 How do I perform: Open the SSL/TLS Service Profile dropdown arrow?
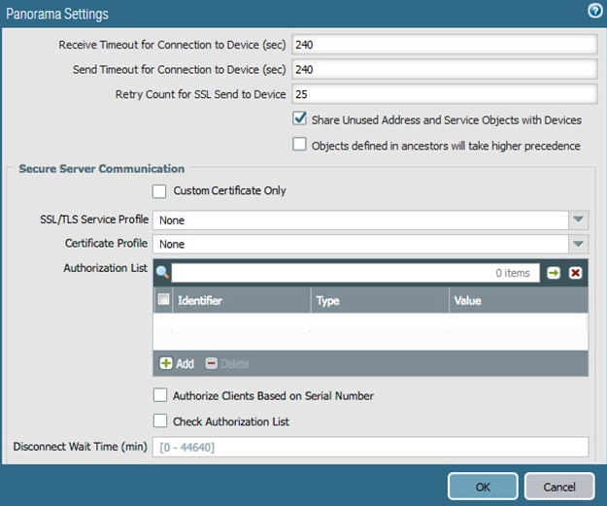pos(579,219)
